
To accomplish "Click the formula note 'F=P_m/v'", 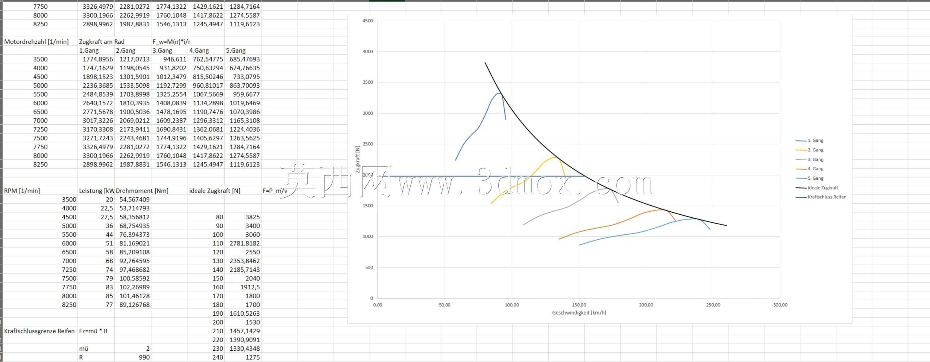I will pos(275,191).
